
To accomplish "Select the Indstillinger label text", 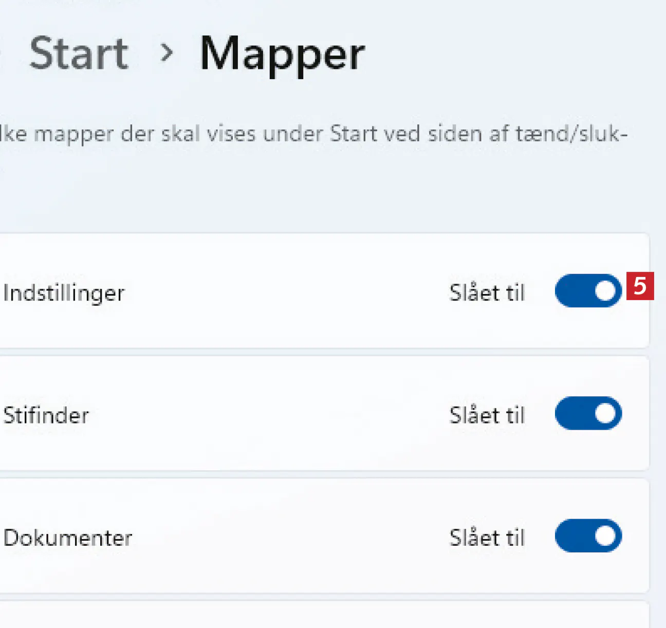I will tap(64, 293).
